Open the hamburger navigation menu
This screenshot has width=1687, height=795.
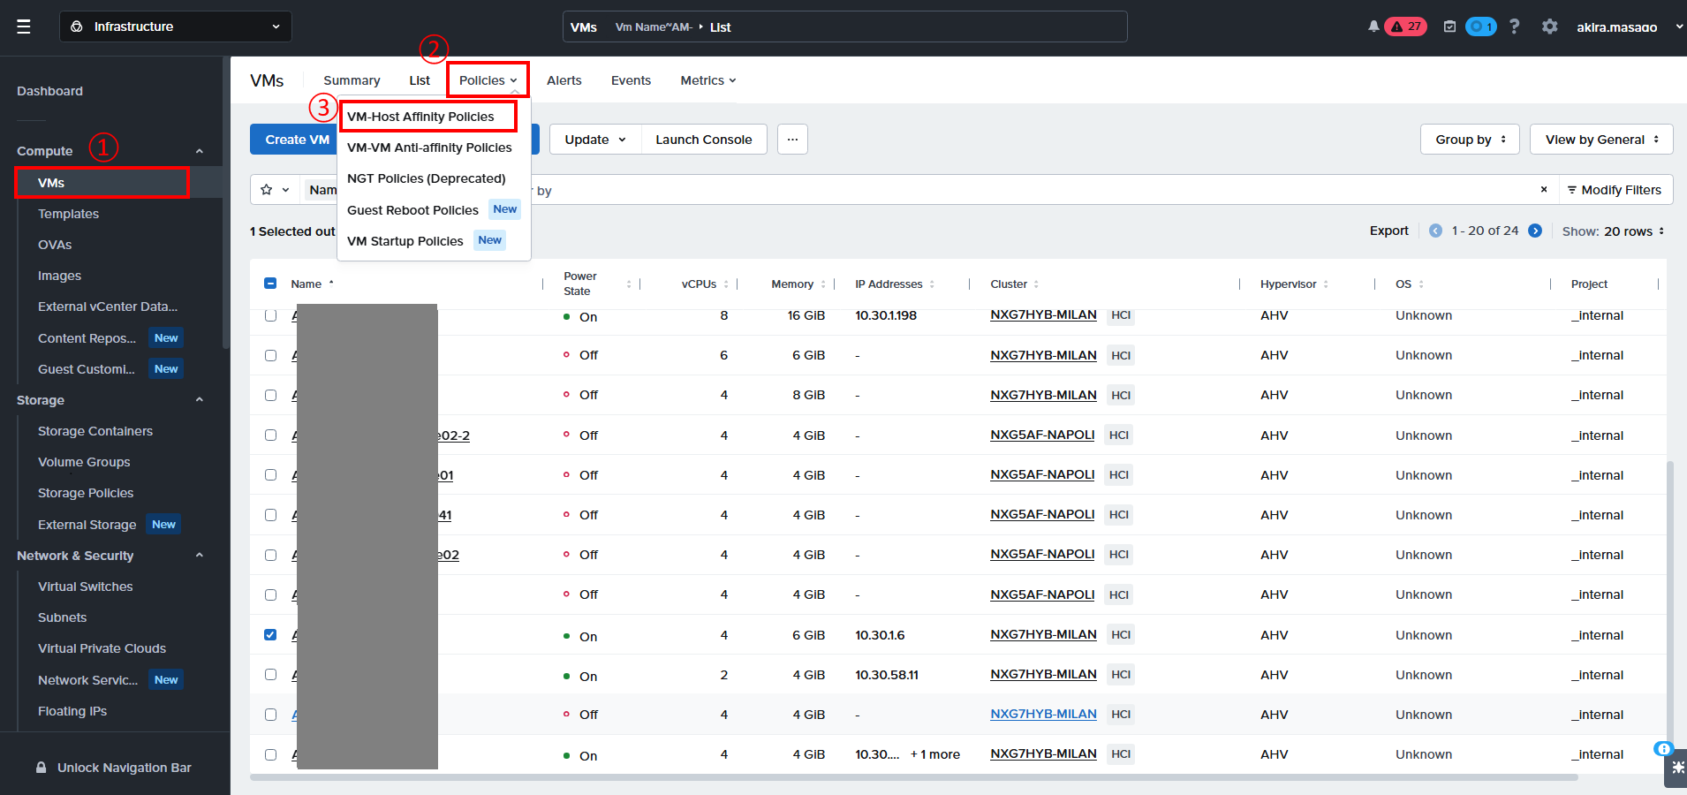(x=24, y=26)
